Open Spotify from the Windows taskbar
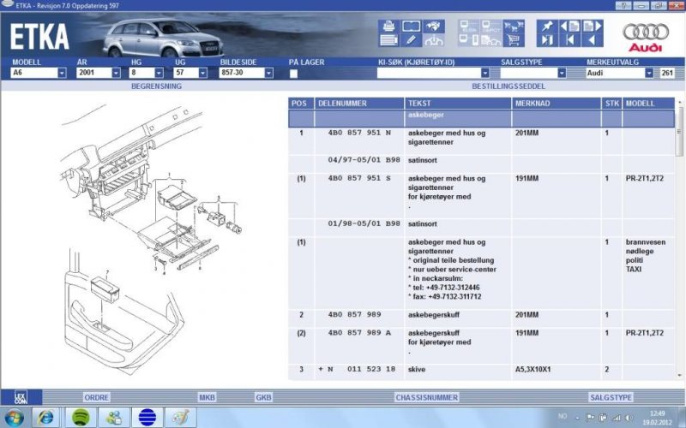Screen dimensions: 686x428 [80, 417]
